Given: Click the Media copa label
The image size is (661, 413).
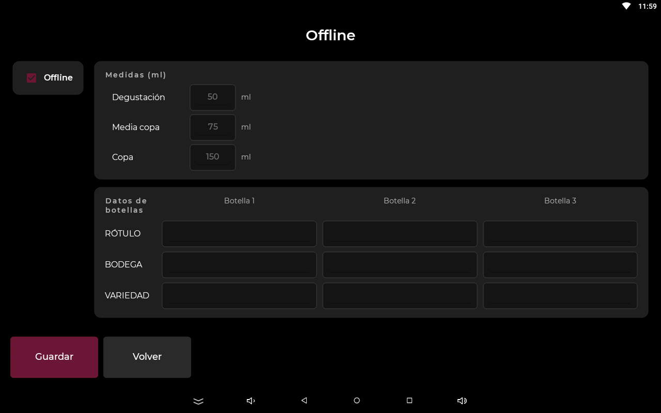Looking at the screenshot, I should (x=136, y=128).
